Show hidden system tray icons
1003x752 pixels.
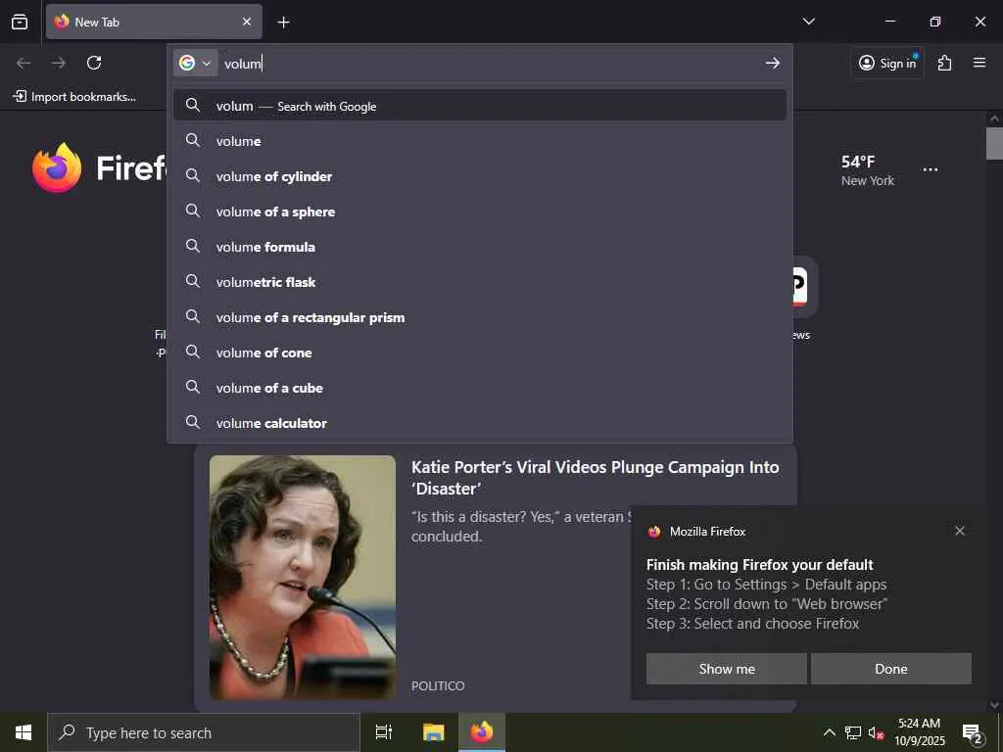[829, 732]
